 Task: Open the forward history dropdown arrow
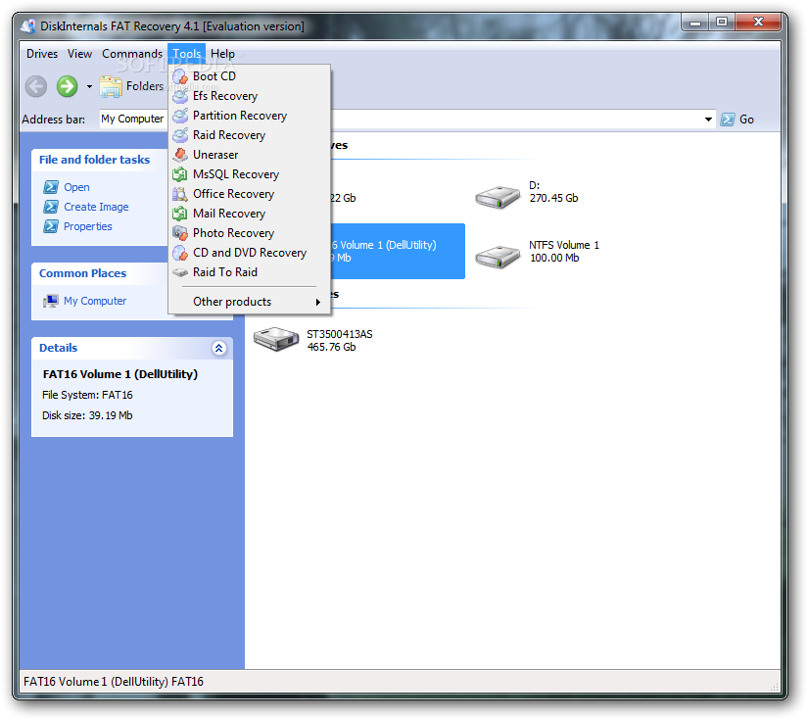coord(89,86)
